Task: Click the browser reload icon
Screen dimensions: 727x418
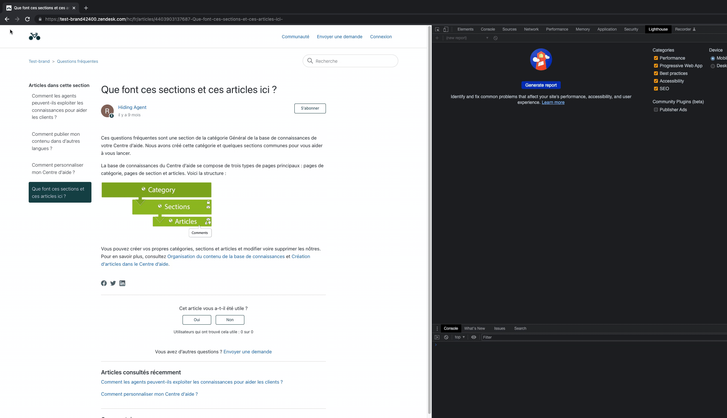Action: click(27, 19)
